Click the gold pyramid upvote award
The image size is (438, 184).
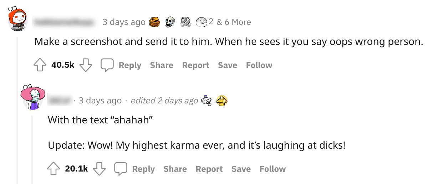pyautogui.click(x=222, y=101)
